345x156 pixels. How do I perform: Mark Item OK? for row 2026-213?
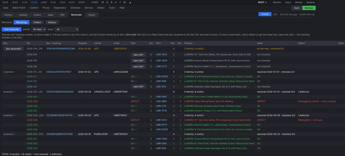click(x=138, y=86)
